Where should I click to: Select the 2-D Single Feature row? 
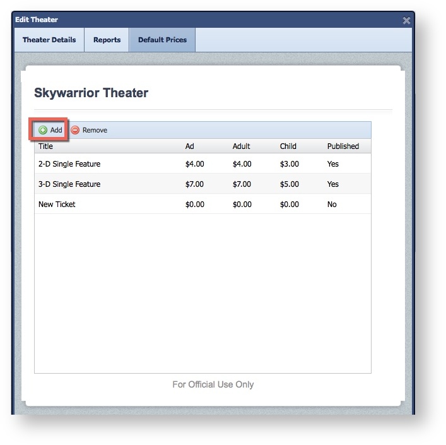(69, 164)
